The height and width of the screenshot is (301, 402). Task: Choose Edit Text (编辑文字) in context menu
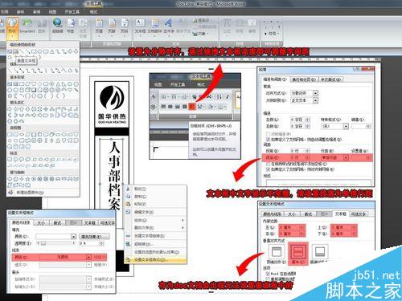point(155,212)
